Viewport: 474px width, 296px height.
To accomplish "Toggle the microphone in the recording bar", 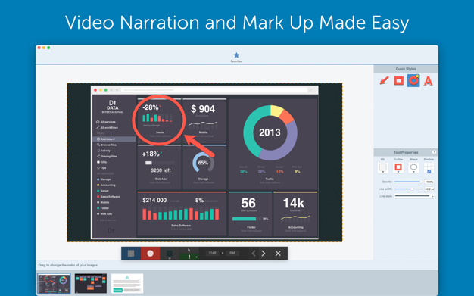I will (x=189, y=257).
